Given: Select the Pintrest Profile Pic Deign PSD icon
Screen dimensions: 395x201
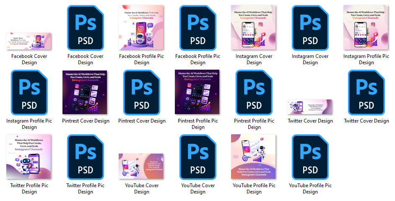Looking at the screenshot, I should (x=254, y=93).
